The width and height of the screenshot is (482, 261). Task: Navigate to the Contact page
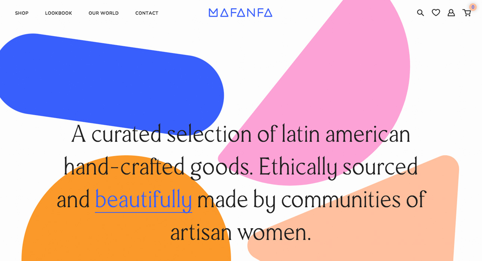point(147,13)
